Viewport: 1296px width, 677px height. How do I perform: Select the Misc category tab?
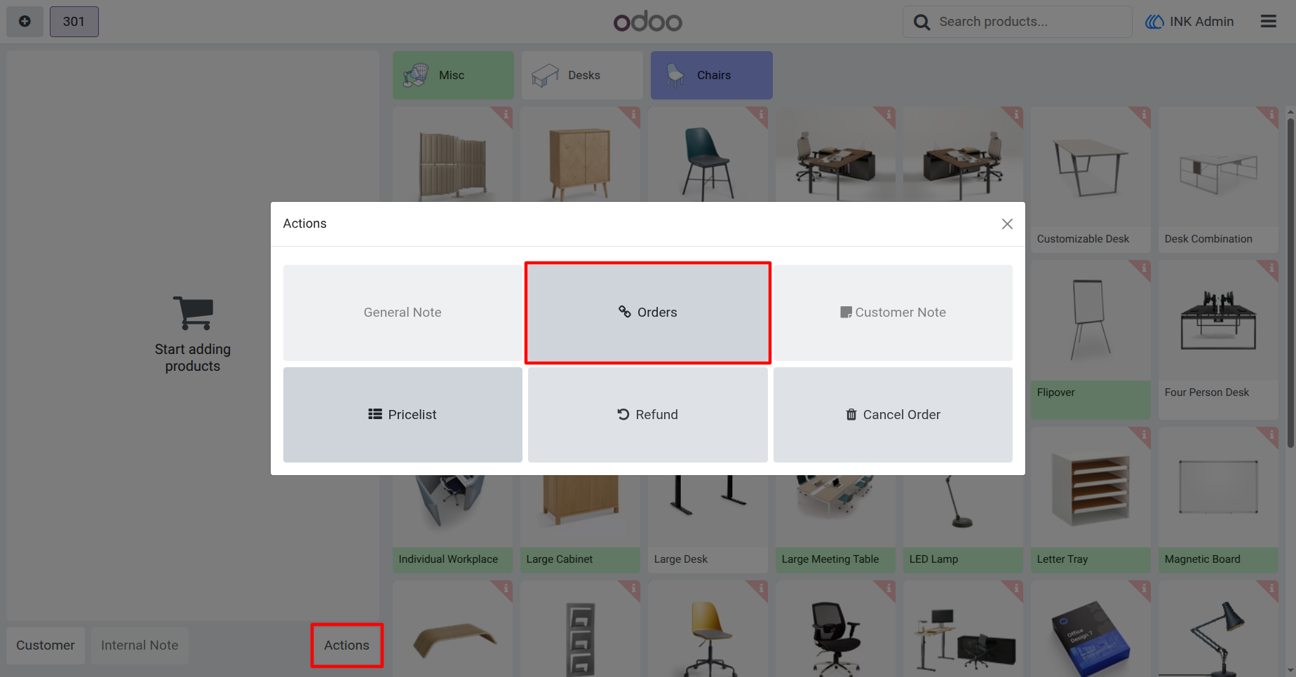pos(453,75)
